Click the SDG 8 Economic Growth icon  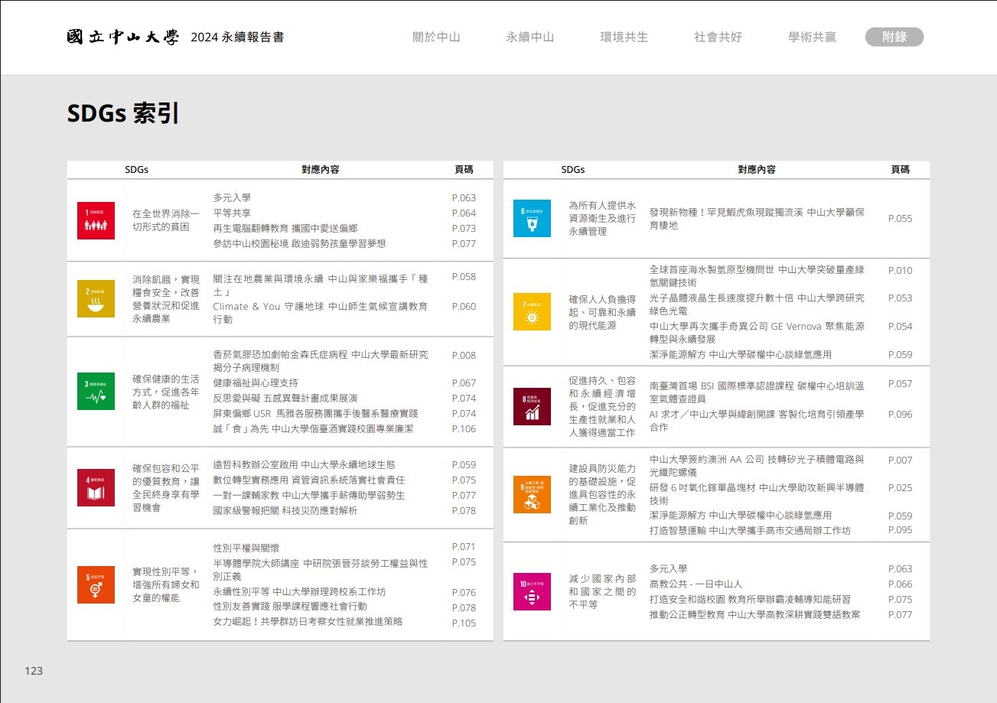[532, 406]
